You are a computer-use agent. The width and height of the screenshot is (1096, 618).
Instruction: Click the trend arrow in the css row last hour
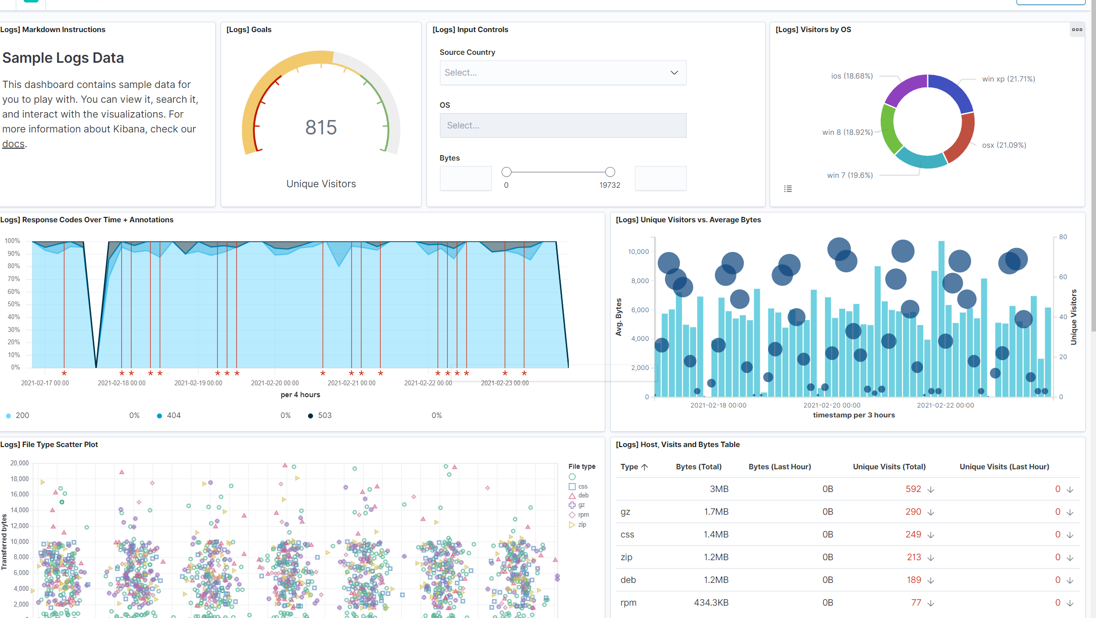coord(1070,535)
